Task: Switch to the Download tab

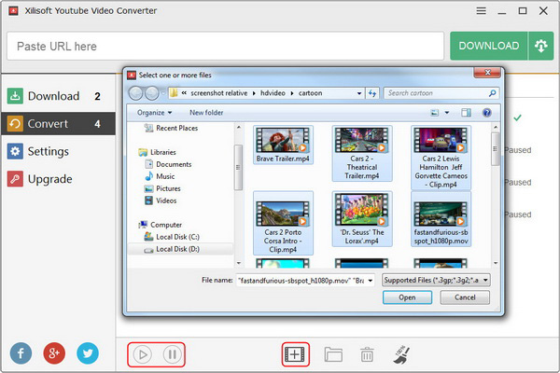Action: tap(58, 96)
